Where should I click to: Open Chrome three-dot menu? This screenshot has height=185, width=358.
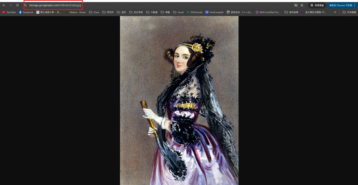(x=355, y=5)
